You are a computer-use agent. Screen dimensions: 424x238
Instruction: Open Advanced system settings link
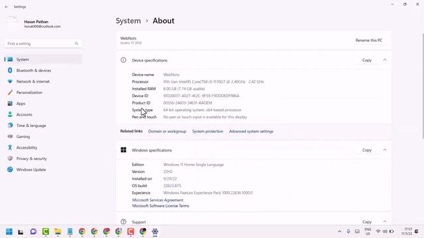coord(251,132)
